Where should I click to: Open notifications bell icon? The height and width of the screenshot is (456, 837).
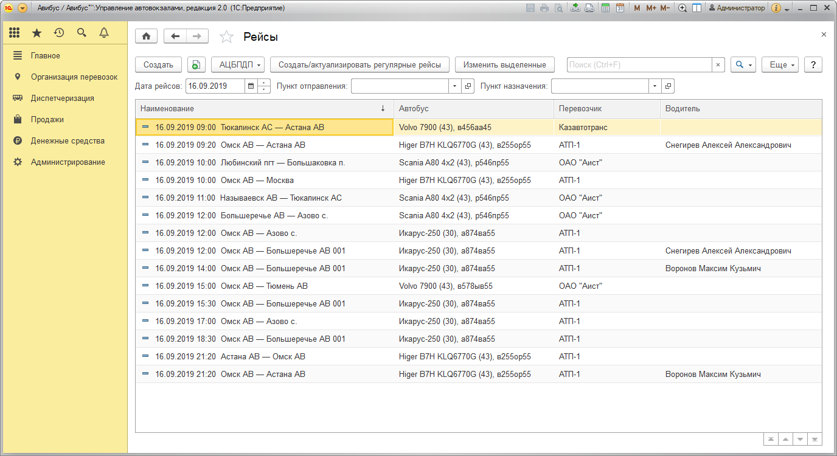tap(104, 33)
